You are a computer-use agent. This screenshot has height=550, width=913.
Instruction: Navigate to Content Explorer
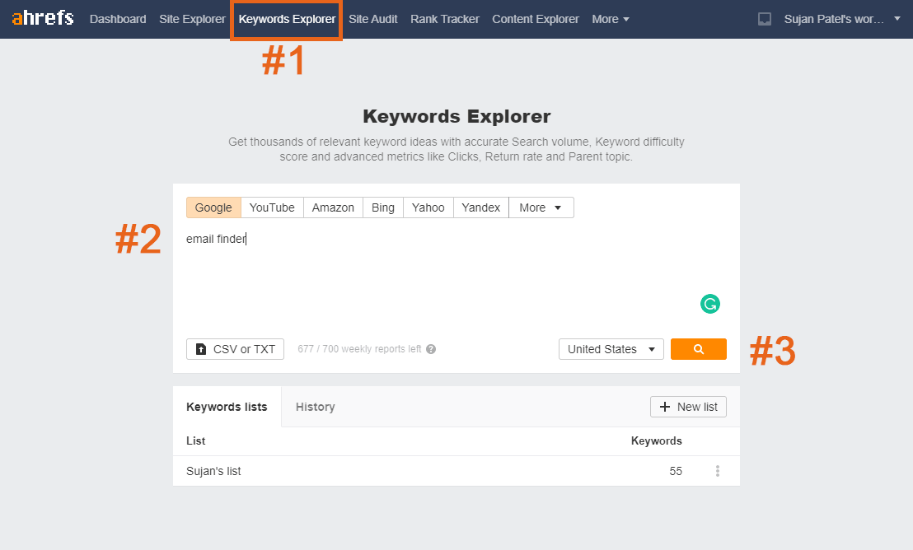coord(536,19)
